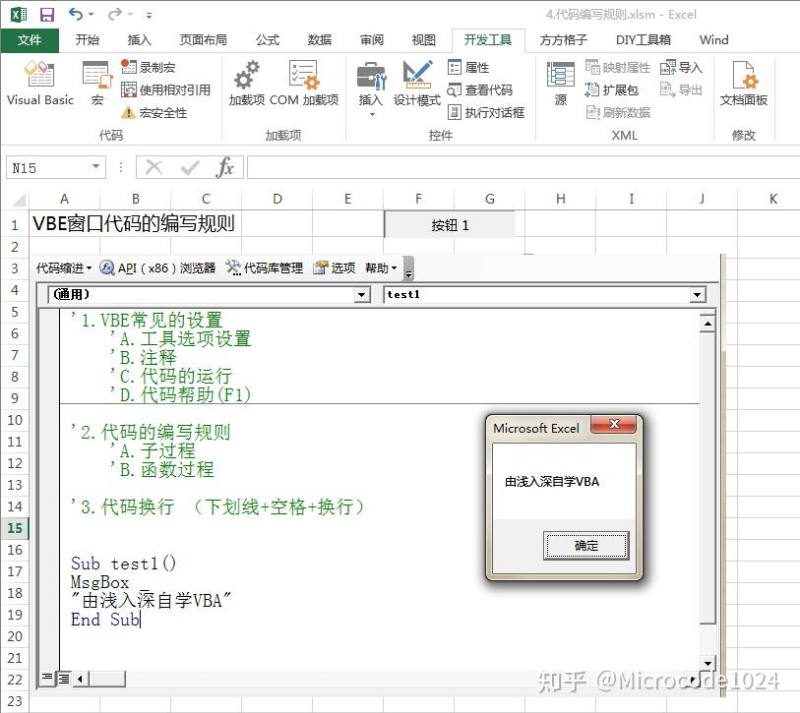Toggle 设计模式 (Design Mode)

[415, 84]
